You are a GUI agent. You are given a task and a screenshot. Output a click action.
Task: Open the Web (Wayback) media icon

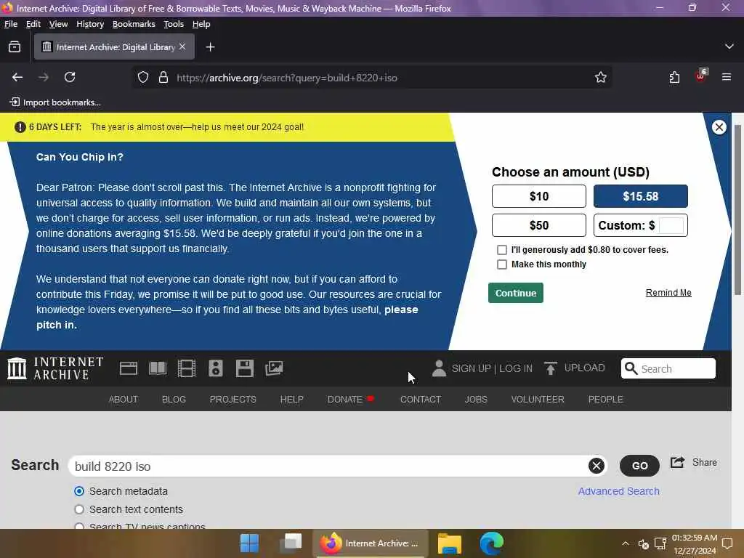click(128, 368)
